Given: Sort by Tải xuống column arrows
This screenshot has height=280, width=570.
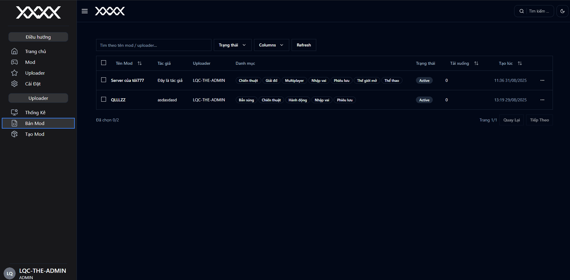Looking at the screenshot, I should point(476,63).
